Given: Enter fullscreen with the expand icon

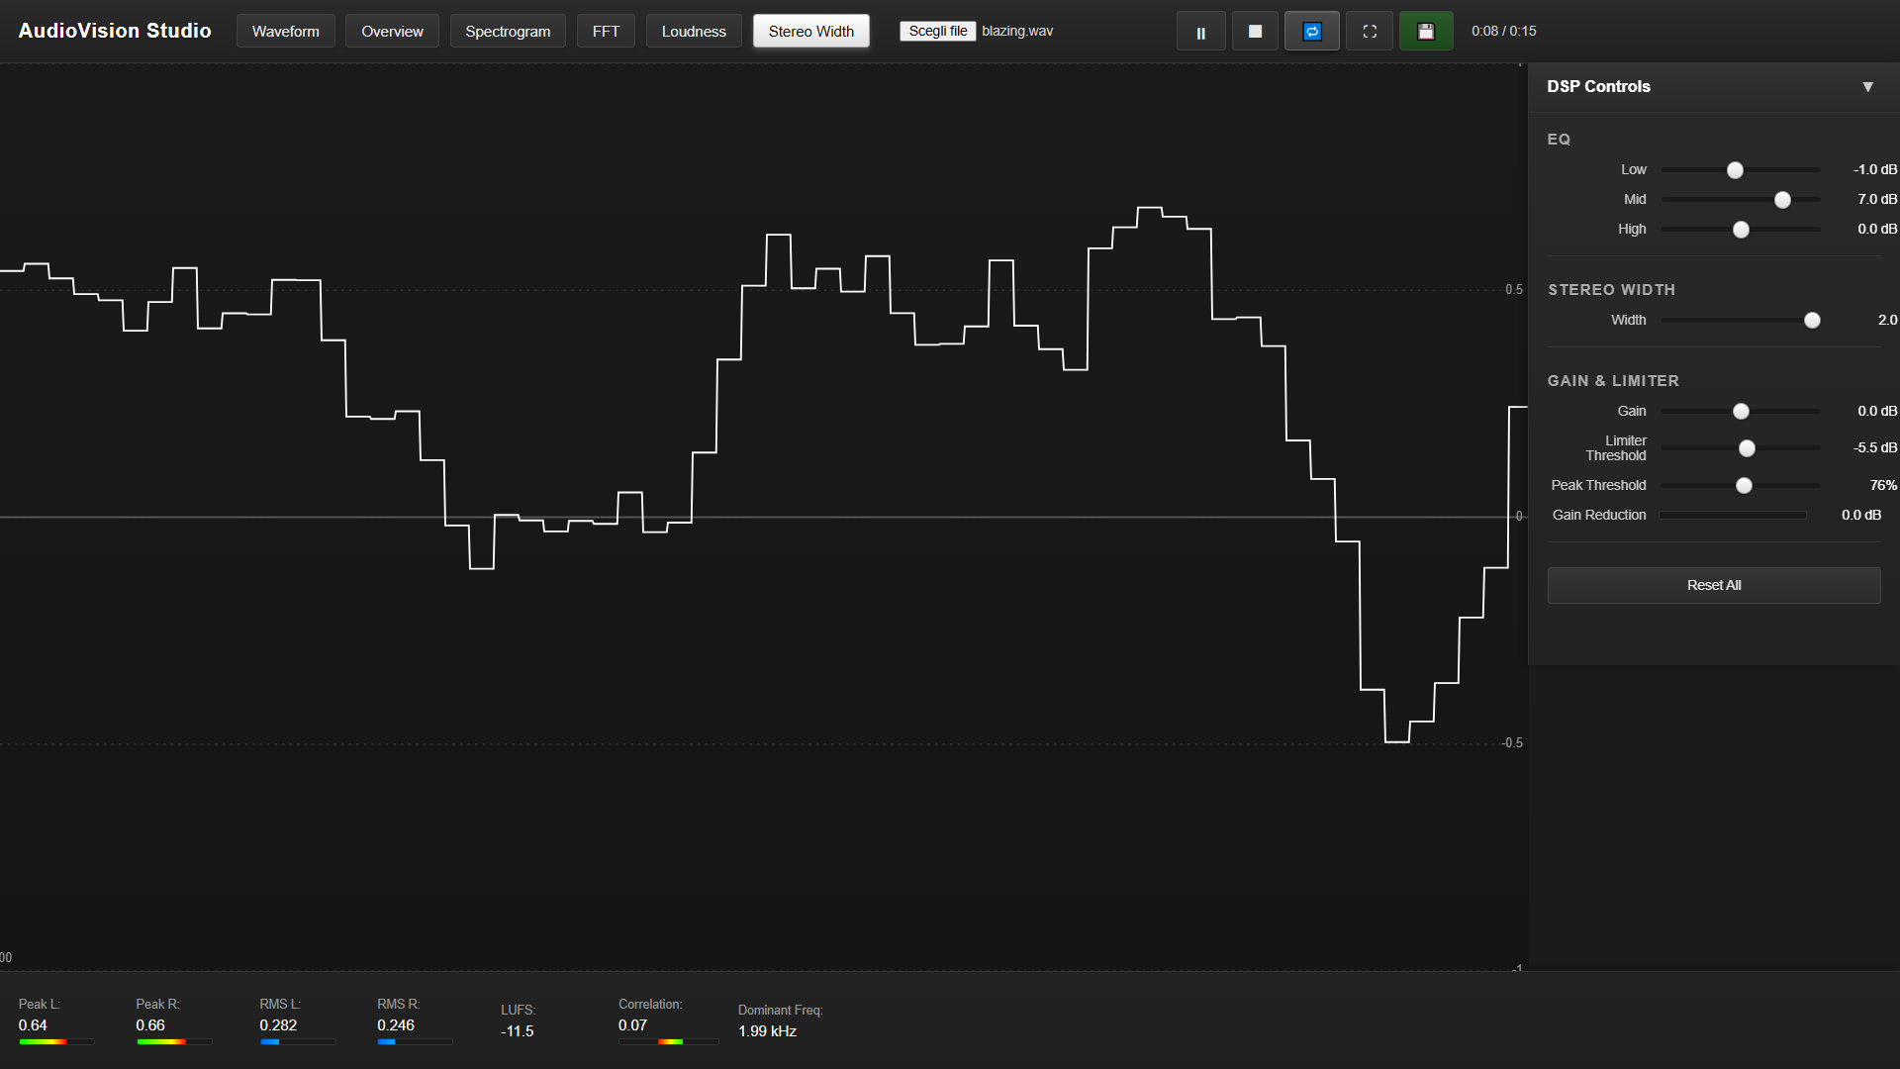Looking at the screenshot, I should click(x=1370, y=32).
